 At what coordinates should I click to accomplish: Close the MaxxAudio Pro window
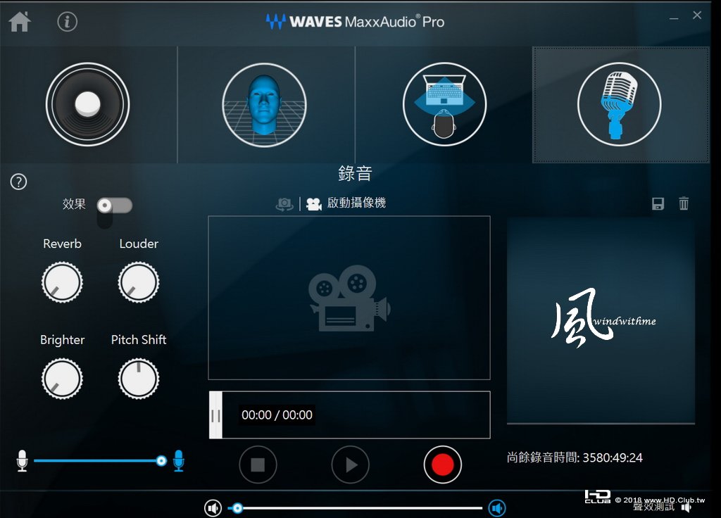697,15
